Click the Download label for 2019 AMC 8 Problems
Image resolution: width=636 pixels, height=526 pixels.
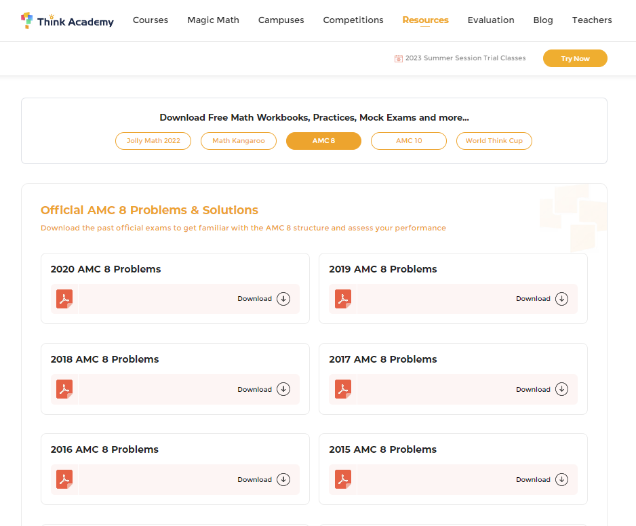point(534,299)
